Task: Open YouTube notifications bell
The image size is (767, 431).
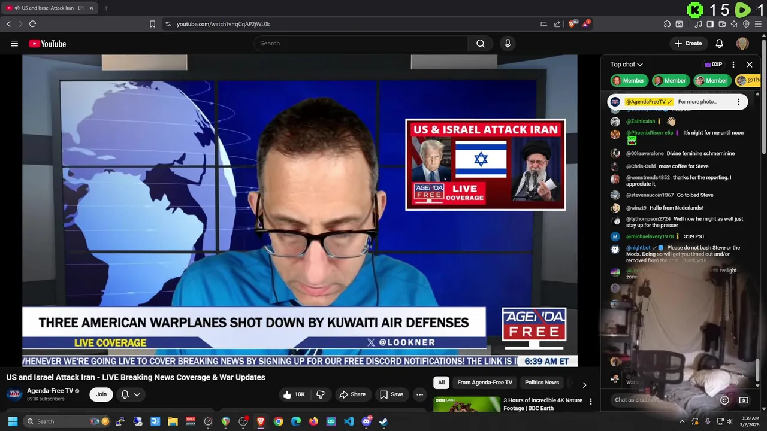Action: click(720, 43)
